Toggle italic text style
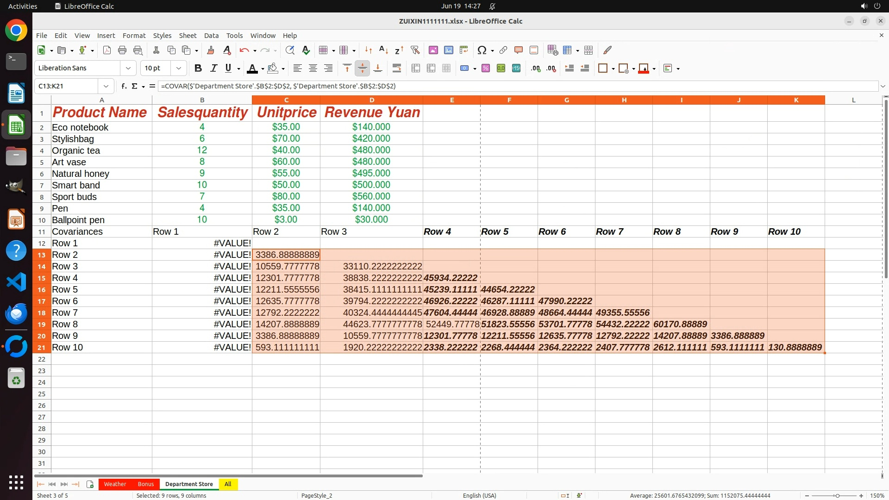889x500 pixels. [x=213, y=69]
